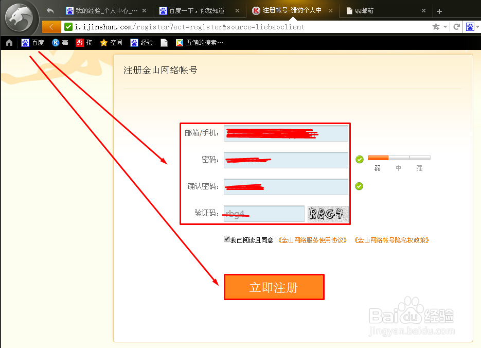Close the QQ邮箱 tab
Screen dimensions: 481x348
[423, 10]
